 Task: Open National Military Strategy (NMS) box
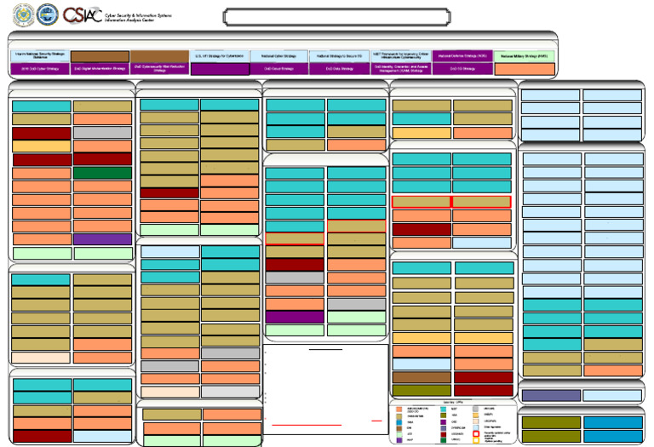tap(524, 56)
